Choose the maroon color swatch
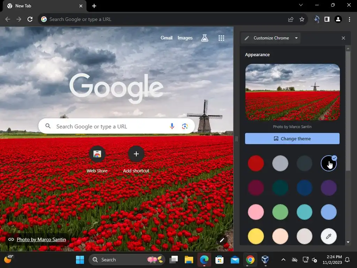 coord(256,188)
